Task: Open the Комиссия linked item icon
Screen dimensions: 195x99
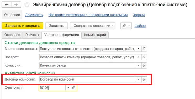Action: pos(144,65)
